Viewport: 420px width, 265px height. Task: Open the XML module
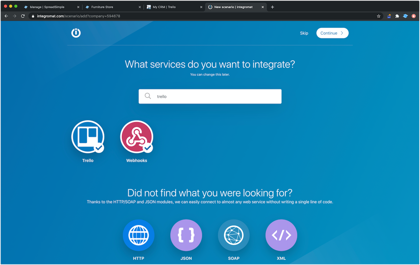coord(281,235)
